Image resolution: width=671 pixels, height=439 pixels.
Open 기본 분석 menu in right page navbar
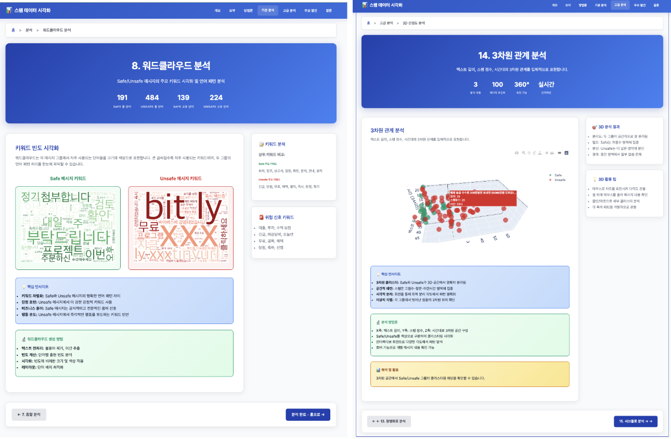point(600,5)
